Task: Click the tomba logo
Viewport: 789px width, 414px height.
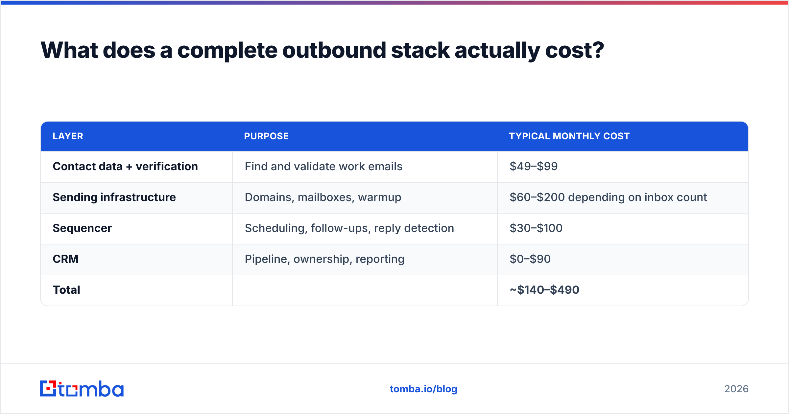Action: tap(82, 389)
